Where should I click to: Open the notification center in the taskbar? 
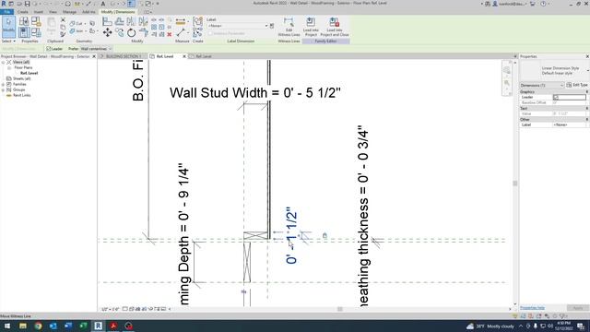pyautogui.click(x=581, y=326)
